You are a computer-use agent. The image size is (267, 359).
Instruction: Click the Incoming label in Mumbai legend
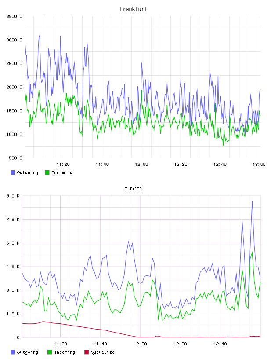(65, 352)
